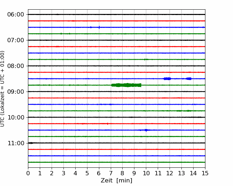
Task: Click x-axis tick label 10
Action: click(146, 173)
